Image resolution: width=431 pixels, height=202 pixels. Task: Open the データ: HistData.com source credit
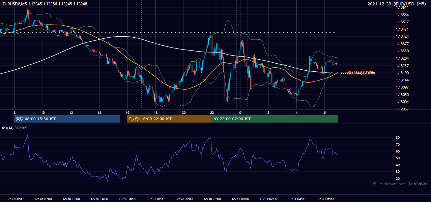point(400,184)
